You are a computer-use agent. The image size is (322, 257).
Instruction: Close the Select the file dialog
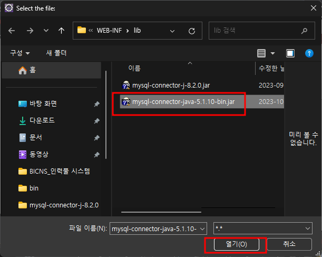click(314, 8)
